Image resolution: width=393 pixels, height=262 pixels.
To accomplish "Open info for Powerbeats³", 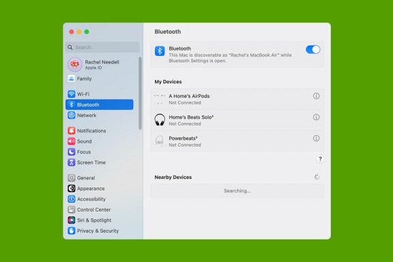I will pos(316,138).
